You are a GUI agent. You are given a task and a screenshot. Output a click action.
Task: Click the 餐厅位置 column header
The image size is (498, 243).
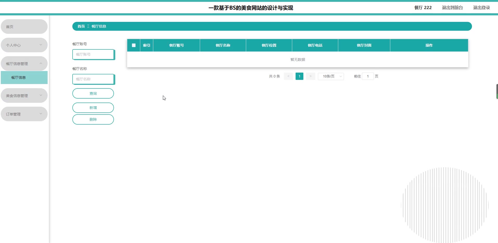[269, 45]
